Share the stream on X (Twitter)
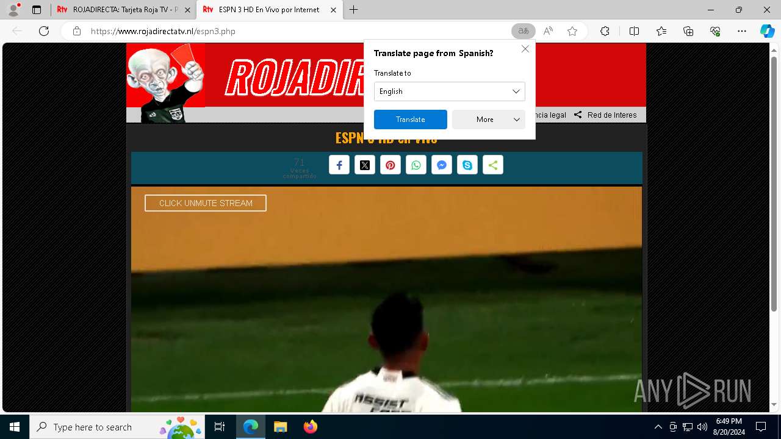The width and height of the screenshot is (781, 439). tap(365, 165)
